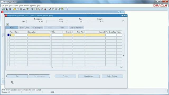
Task: Click the New record toolbar icon
Action: [x=3, y=9]
